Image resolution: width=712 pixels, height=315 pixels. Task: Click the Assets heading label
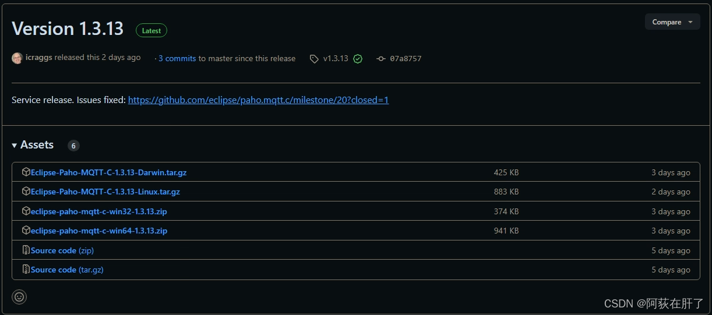[37, 145]
